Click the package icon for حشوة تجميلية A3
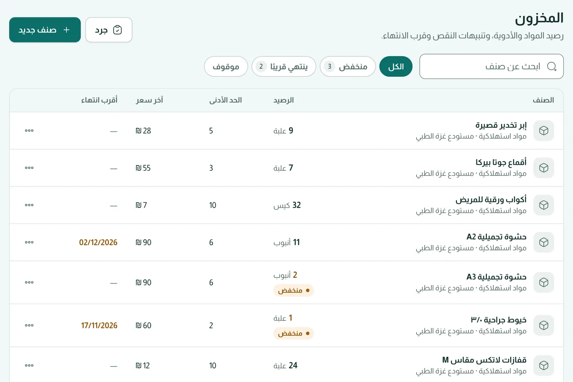 (x=544, y=282)
